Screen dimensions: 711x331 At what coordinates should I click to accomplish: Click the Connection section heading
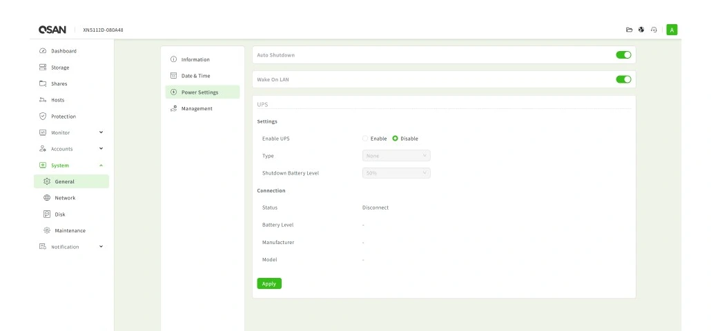click(x=271, y=190)
